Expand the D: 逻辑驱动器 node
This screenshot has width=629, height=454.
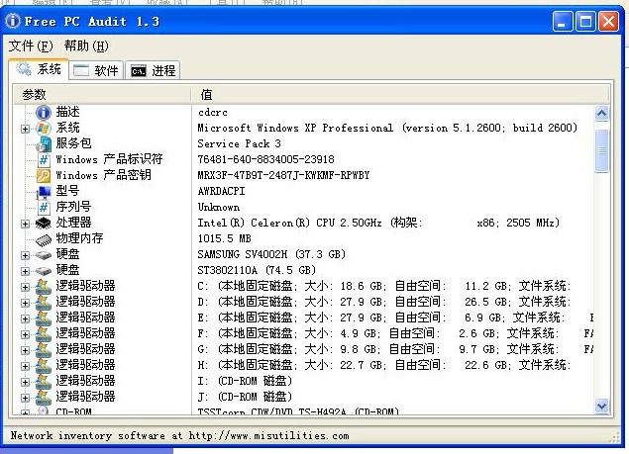pos(25,303)
